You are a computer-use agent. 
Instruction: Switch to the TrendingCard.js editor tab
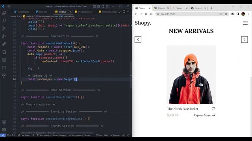[x=107, y=12]
